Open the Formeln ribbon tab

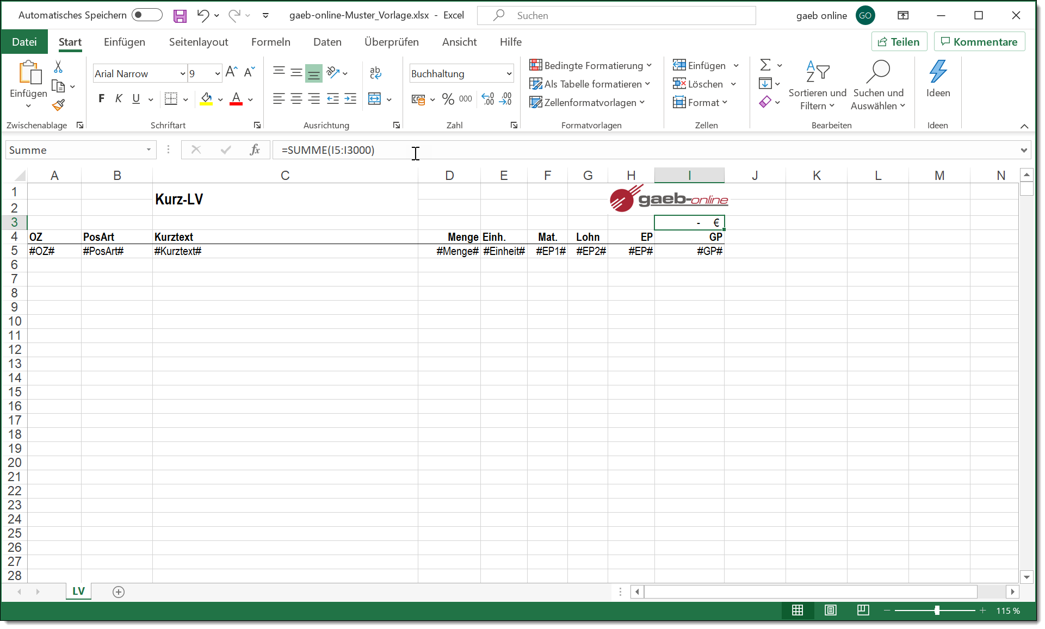point(270,42)
